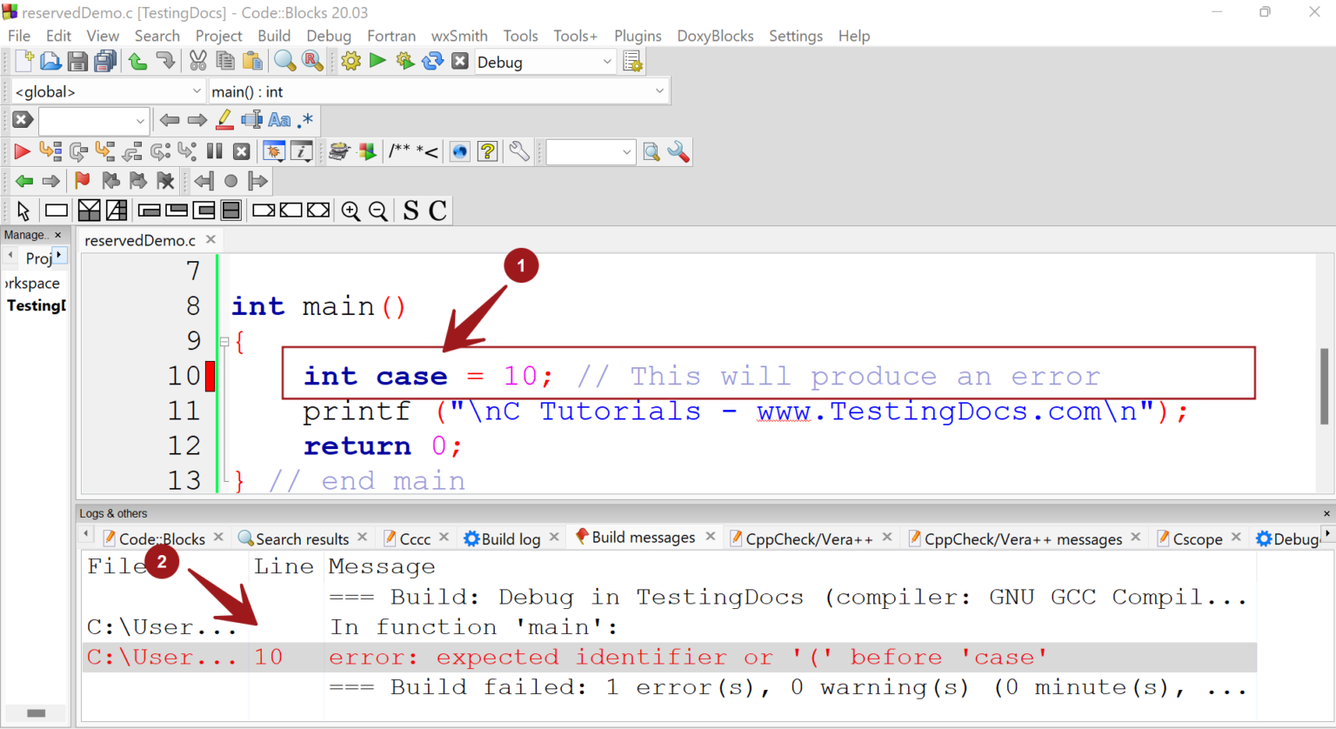1336x729 pixels.
Task: Enable regular expression search mode
Action: 304,119
